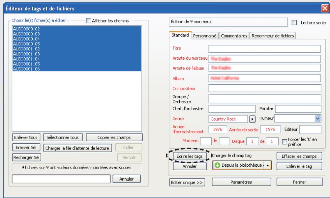Click the Compositeur input field
The width and height of the screenshot is (330, 198).
(265, 88)
